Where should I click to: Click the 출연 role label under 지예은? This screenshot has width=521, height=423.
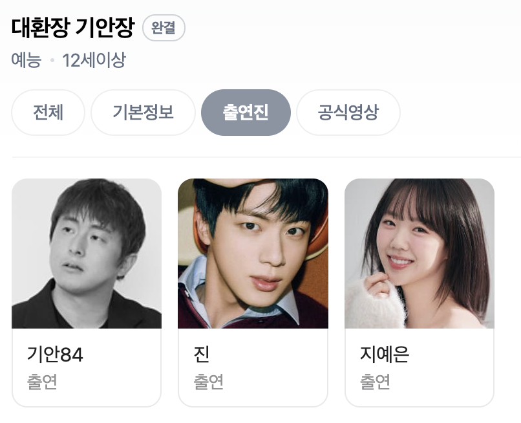375,382
